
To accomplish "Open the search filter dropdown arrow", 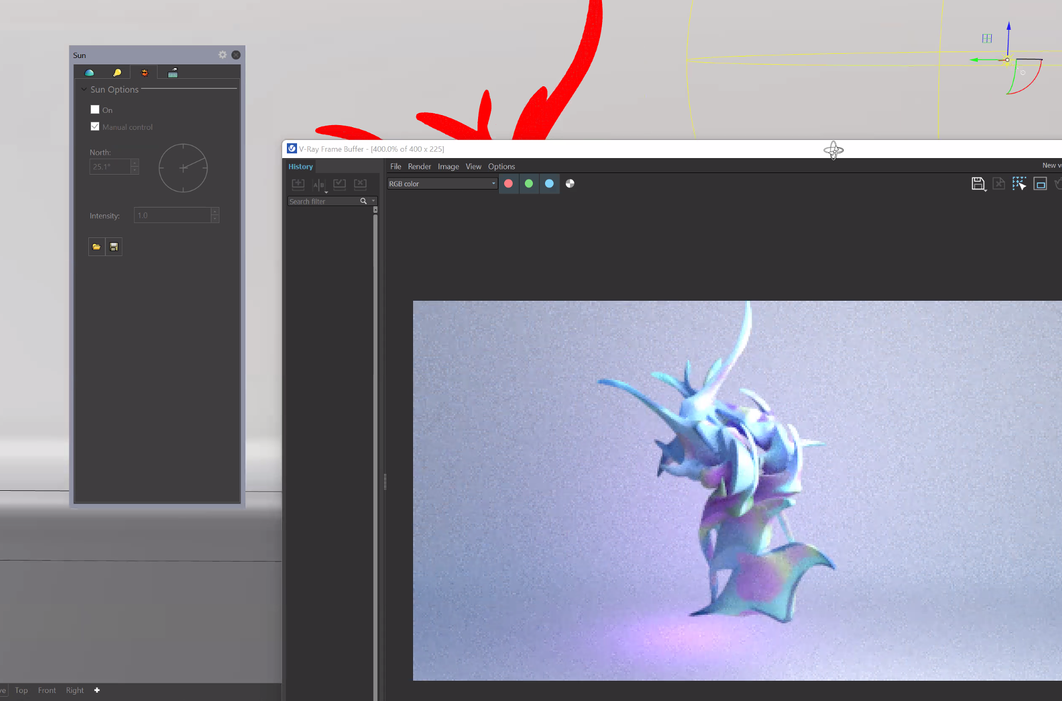I will [x=373, y=201].
